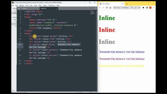
Task: Select the index.html editor tab
Action: click(x=49, y=8)
